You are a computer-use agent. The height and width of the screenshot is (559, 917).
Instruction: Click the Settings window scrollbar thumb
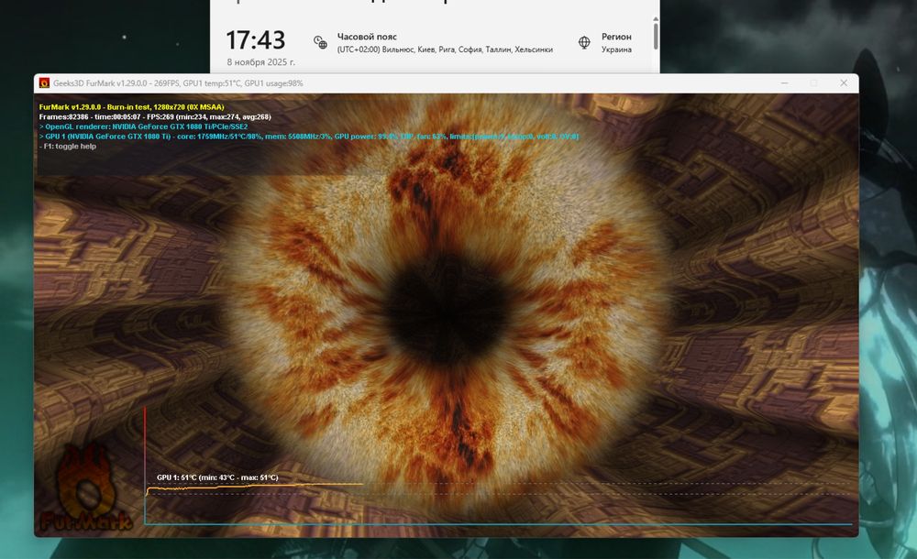pos(656,37)
